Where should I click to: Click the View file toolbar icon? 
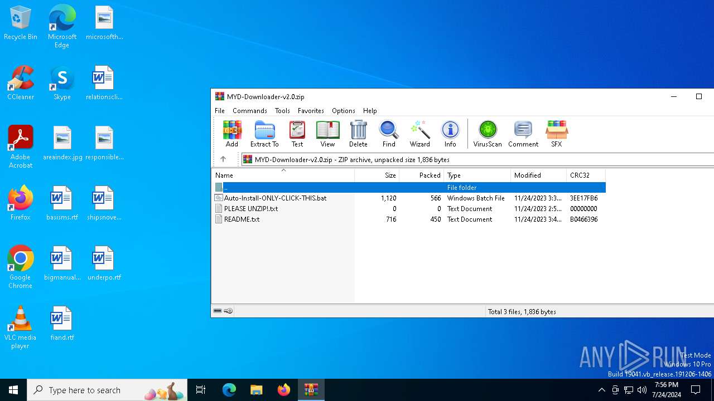pyautogui.click(x=327, y=134)
